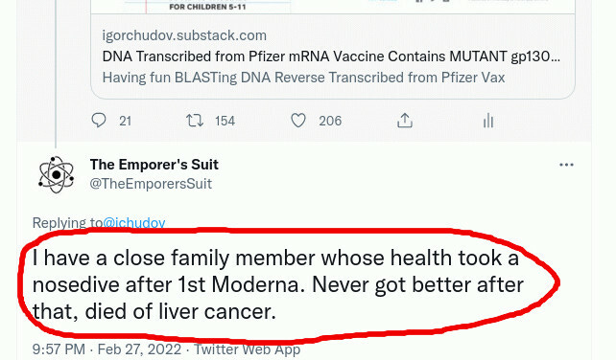This screenshot has height=360, width=616.
Task: Open the Twitter Web App source link
Action: 248,349
